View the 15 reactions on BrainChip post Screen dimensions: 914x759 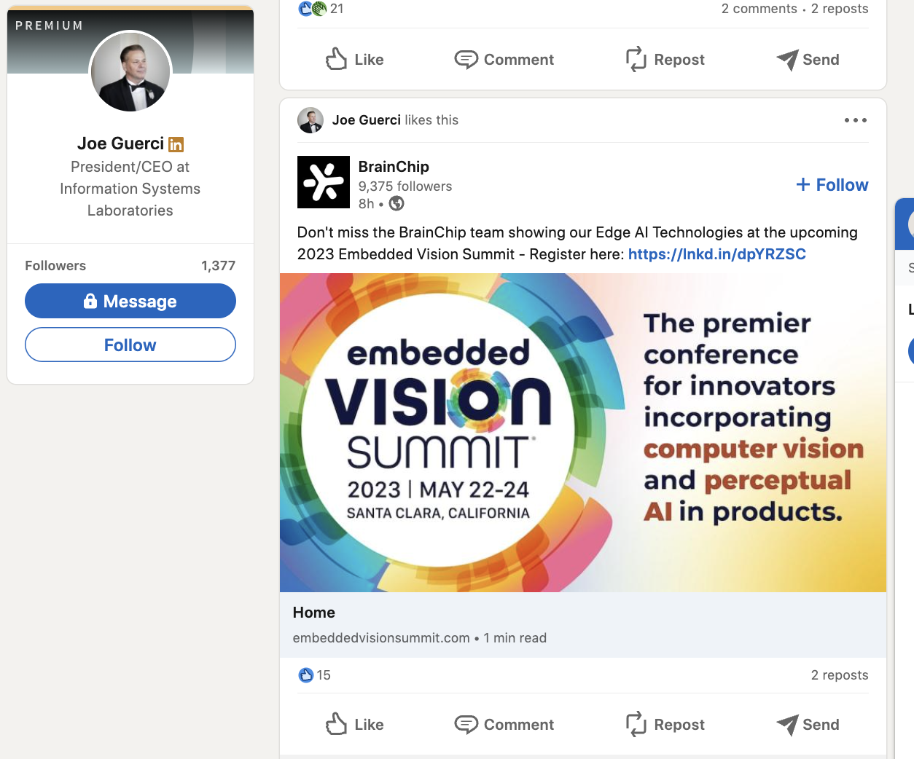pyautogui.click(x=316, y=675)
